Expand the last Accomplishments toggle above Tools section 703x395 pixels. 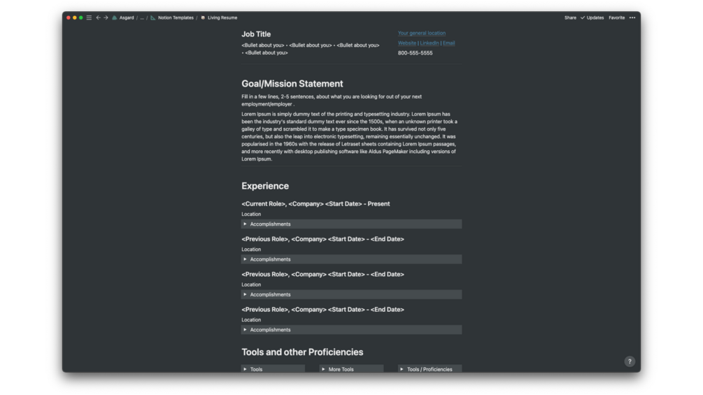[245, 330]
